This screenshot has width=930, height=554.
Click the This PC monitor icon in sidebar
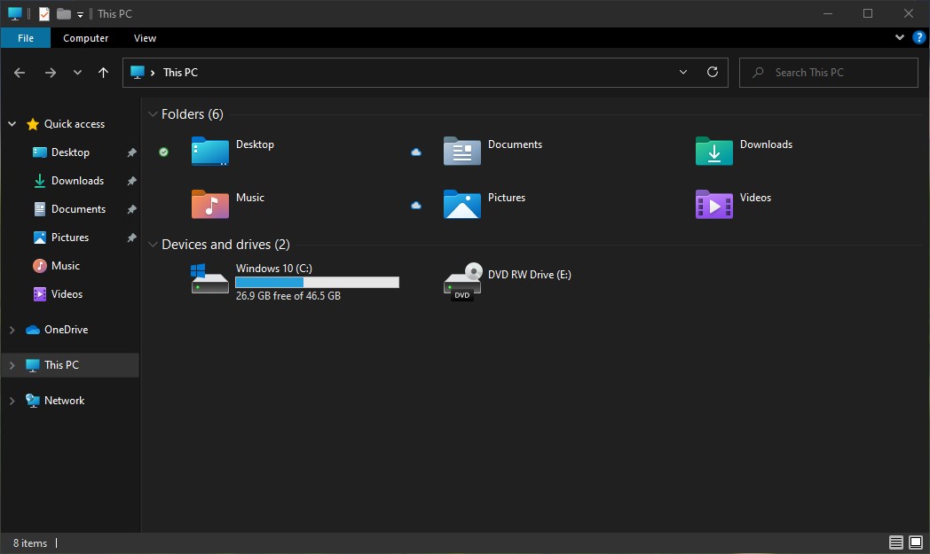pyautogui.click(x=33, y=365)
